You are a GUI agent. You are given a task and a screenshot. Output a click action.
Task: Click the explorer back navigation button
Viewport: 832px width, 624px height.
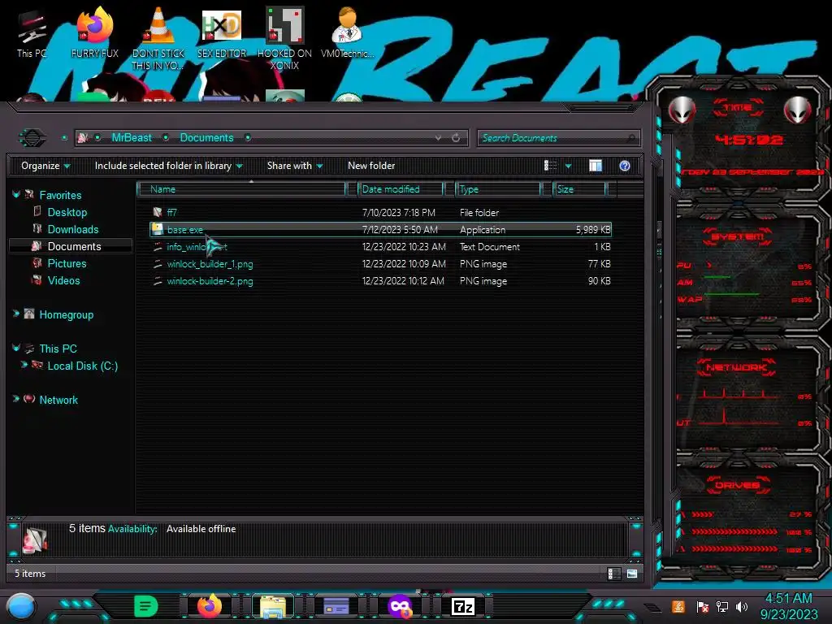click(32, 138)
